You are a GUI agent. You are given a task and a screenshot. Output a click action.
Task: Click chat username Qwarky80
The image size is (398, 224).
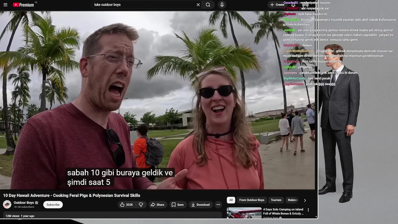click(x=290, y=2)
